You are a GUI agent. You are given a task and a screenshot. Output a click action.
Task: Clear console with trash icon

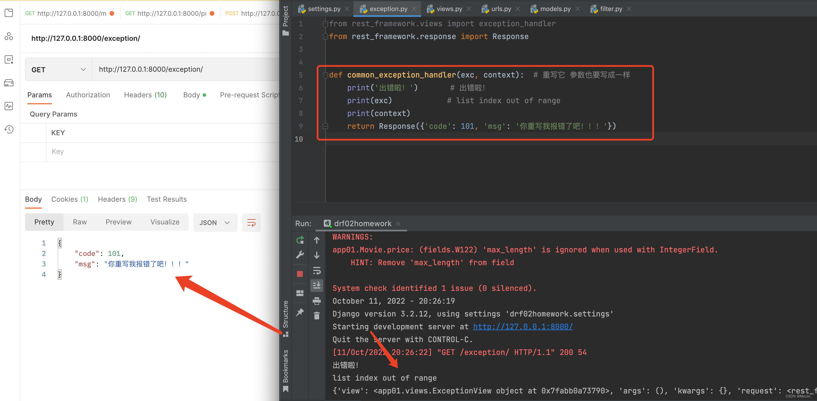click(316, 316)
